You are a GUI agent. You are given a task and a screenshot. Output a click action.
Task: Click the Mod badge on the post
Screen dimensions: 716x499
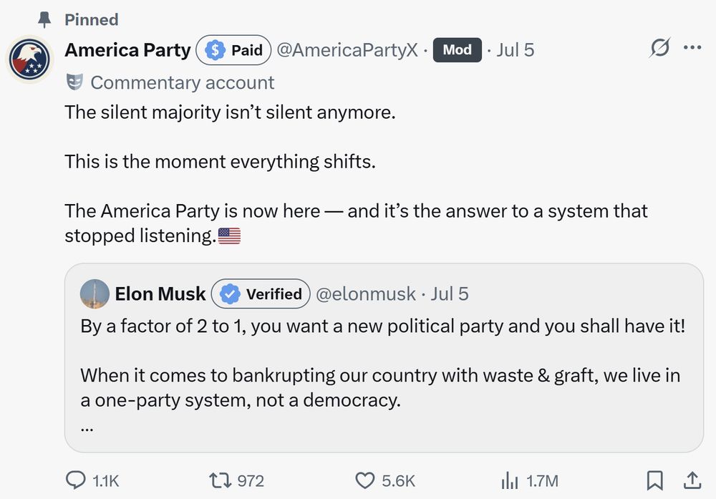[457, 50]
